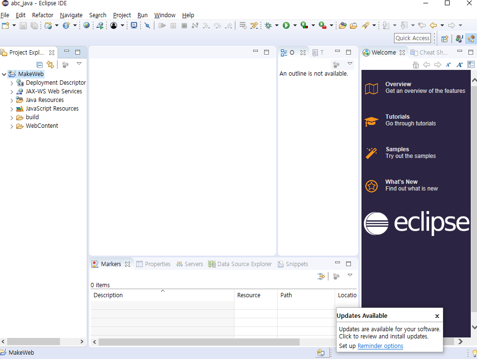The width and height of the screenshot is (477, 359).
Task: Open the Debug icon dropdown arrow
Action: click(277, 25)
